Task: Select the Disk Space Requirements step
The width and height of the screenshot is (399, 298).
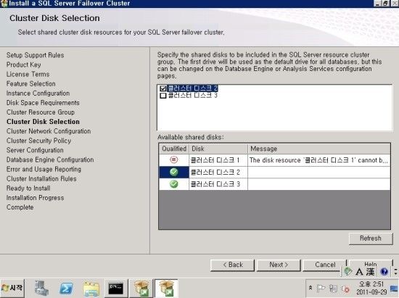Action: (x=43, y=103)
